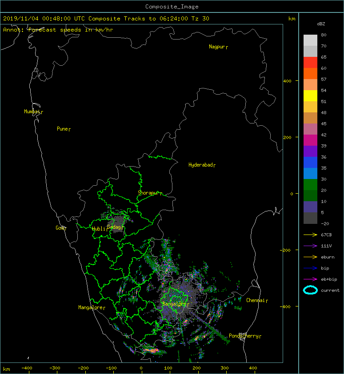
Task: Click the 'km' unit beside the horizontal axis
Action: (x=7, y=369)
